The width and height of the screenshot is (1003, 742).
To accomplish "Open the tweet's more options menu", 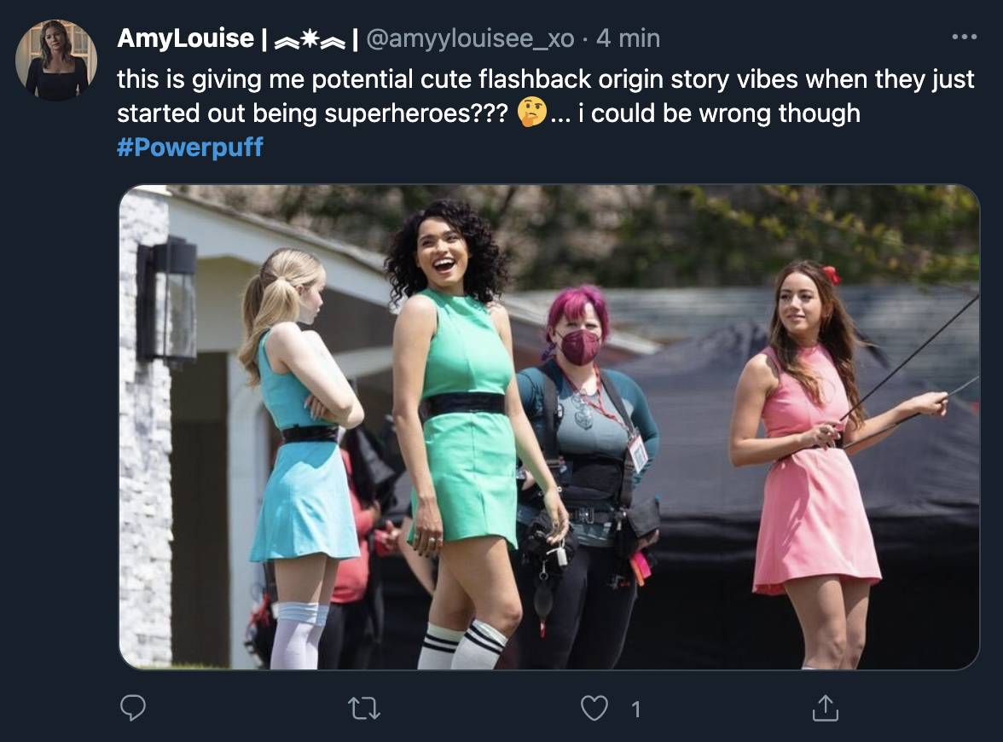I will tap(964, 38).
